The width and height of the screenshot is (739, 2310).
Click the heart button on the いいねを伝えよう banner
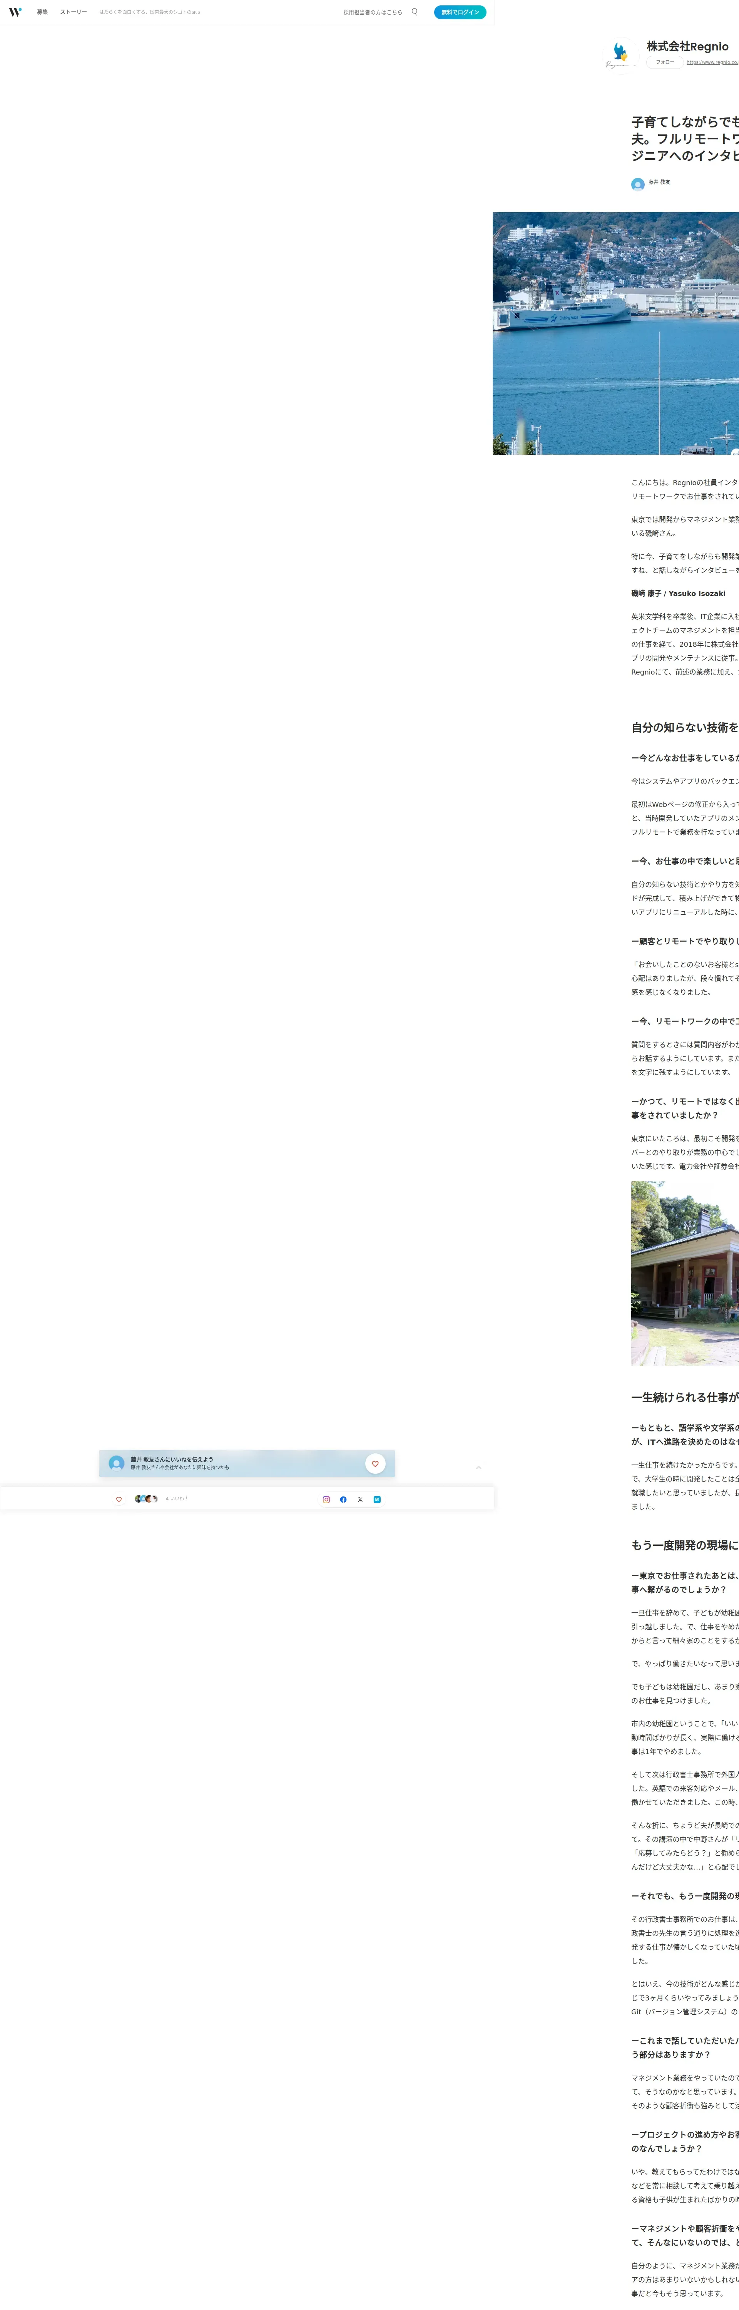tap(375, 1463)
